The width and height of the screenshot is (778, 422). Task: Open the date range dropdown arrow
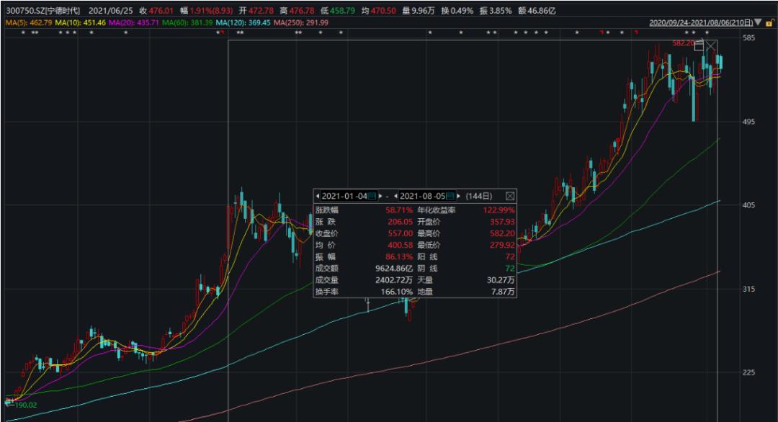tap(758, 23)
